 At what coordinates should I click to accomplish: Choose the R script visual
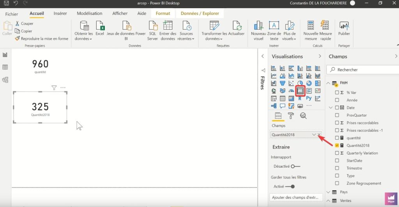pos(300,99)
